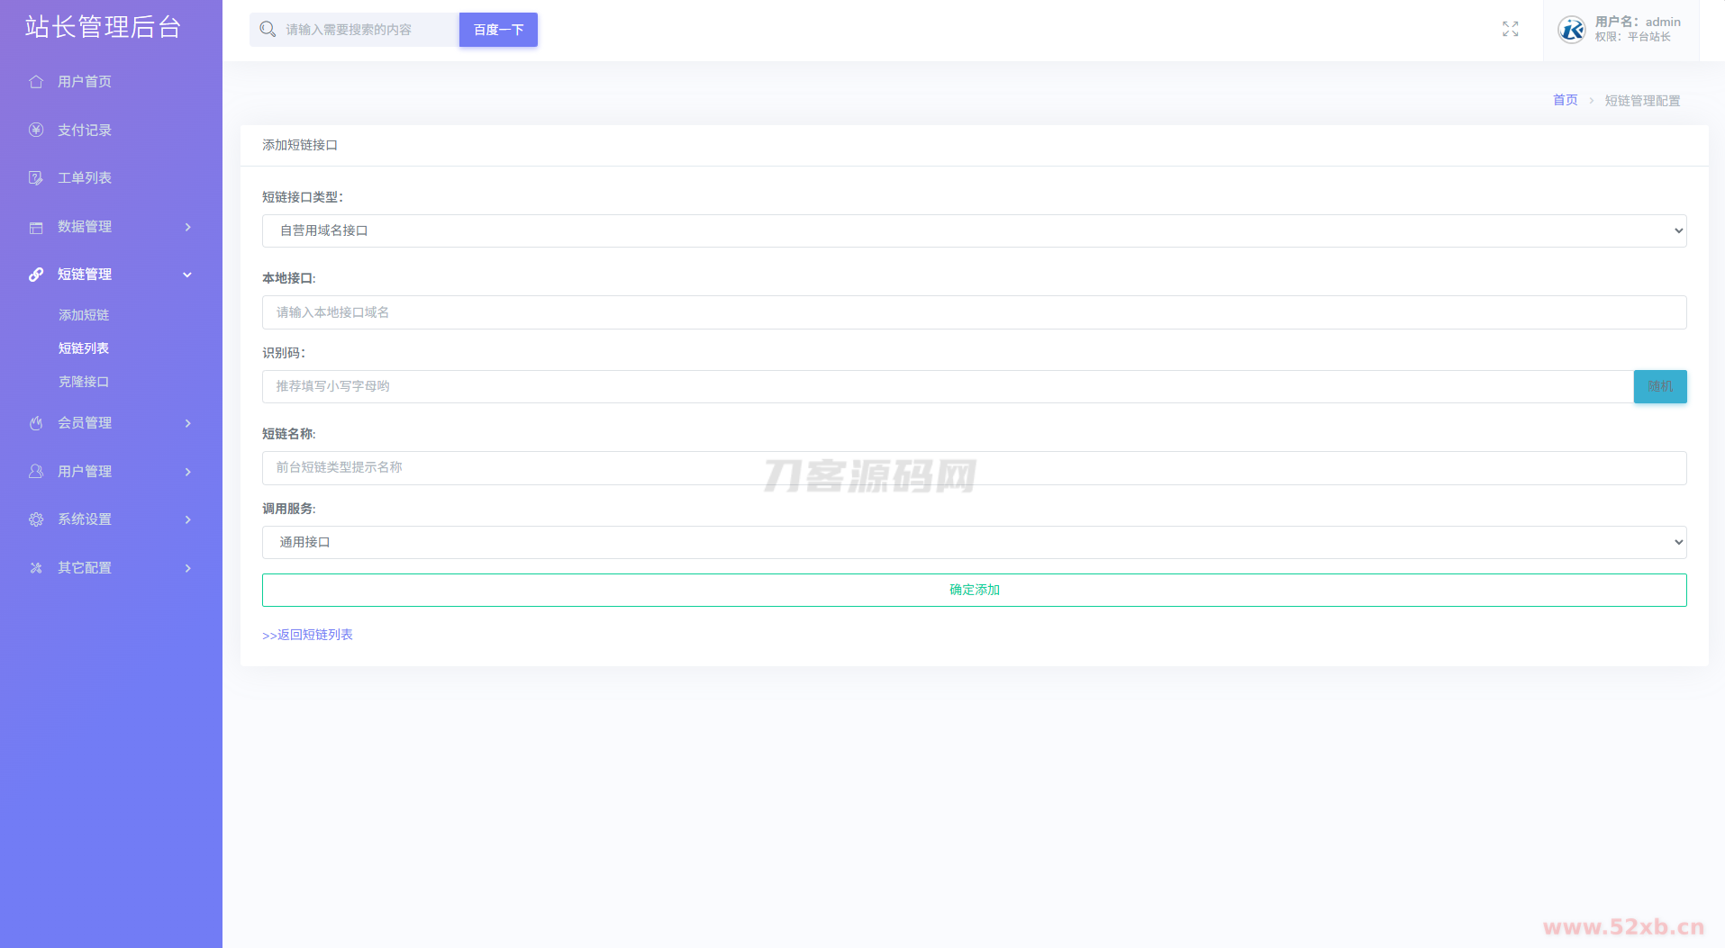This screenshot has height=948, width=1725.
Task: Expand the 数据管理 submenu
Action: (111, 227)
